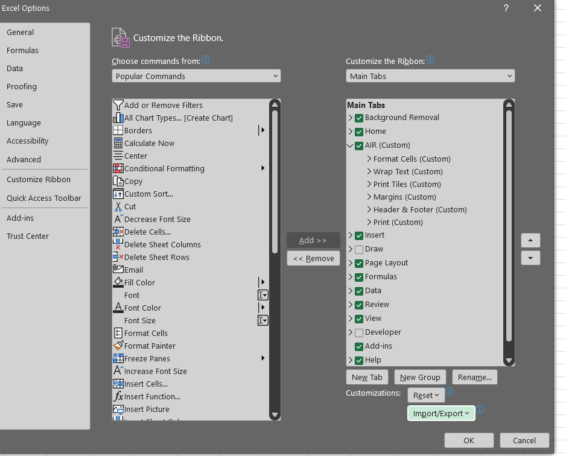
Task: Click the commands list scrollbar thumb
Action: (275, 182)
